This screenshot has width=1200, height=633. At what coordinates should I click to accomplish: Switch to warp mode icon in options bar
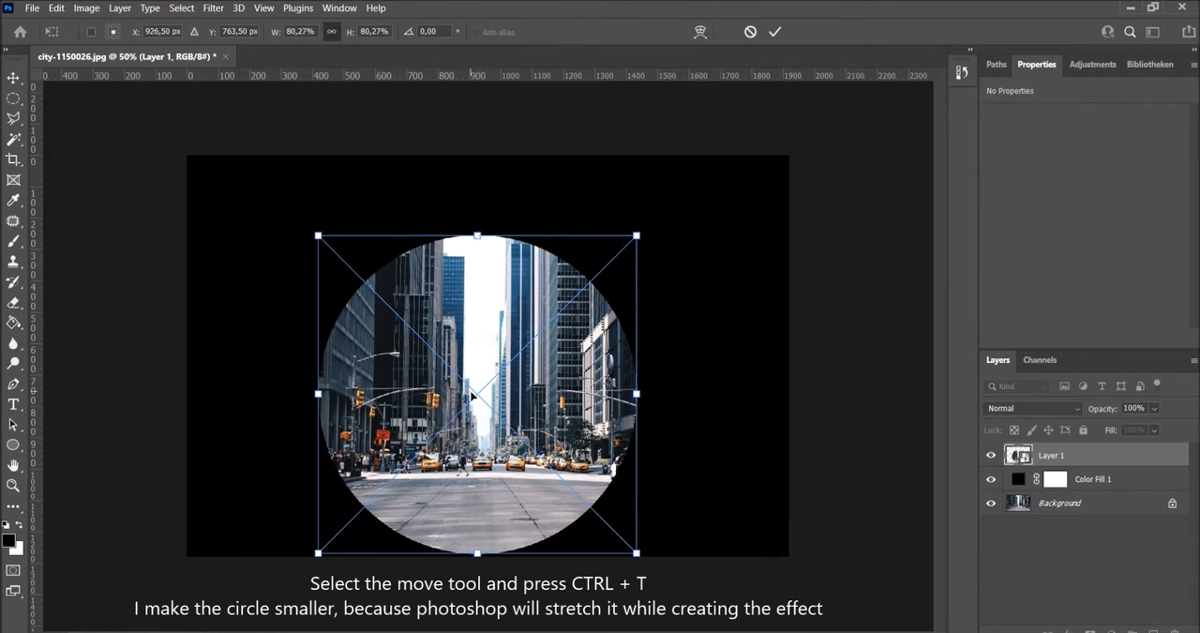tap(699, 32)
